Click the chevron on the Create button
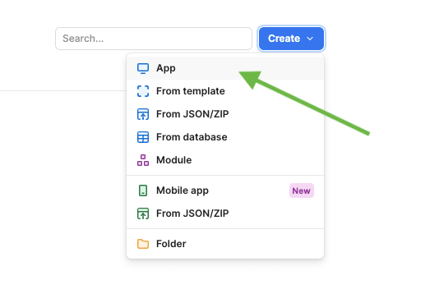Screen dimensions: 439x303 click(x=310, y=39)
